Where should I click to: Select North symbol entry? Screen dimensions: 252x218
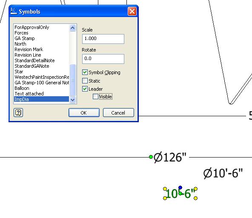click(41, 44)
